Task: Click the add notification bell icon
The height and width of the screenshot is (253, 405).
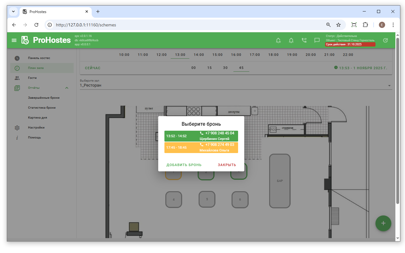Action: (278, 40)
